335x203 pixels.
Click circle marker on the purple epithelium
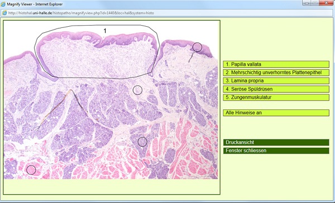click(x=197, y=47)
